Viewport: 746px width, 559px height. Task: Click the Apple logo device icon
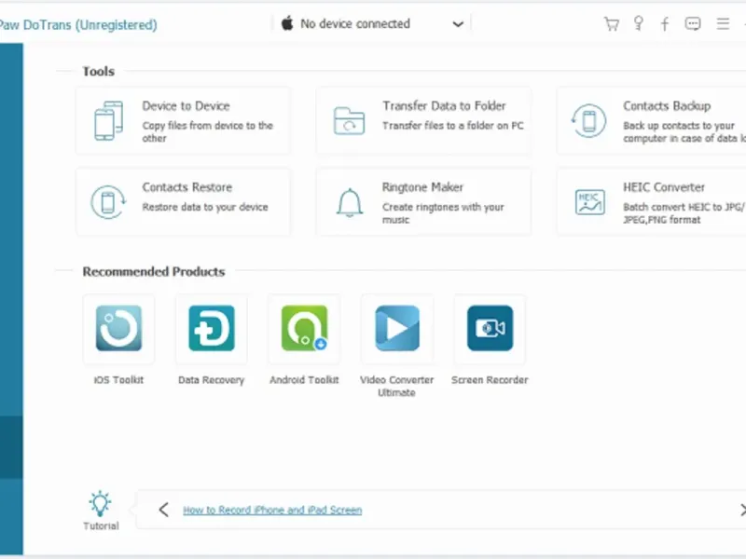pos(287,22)
